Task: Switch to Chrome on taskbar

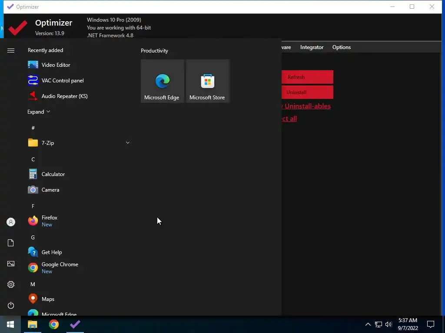Action: (x=53, y=324)
